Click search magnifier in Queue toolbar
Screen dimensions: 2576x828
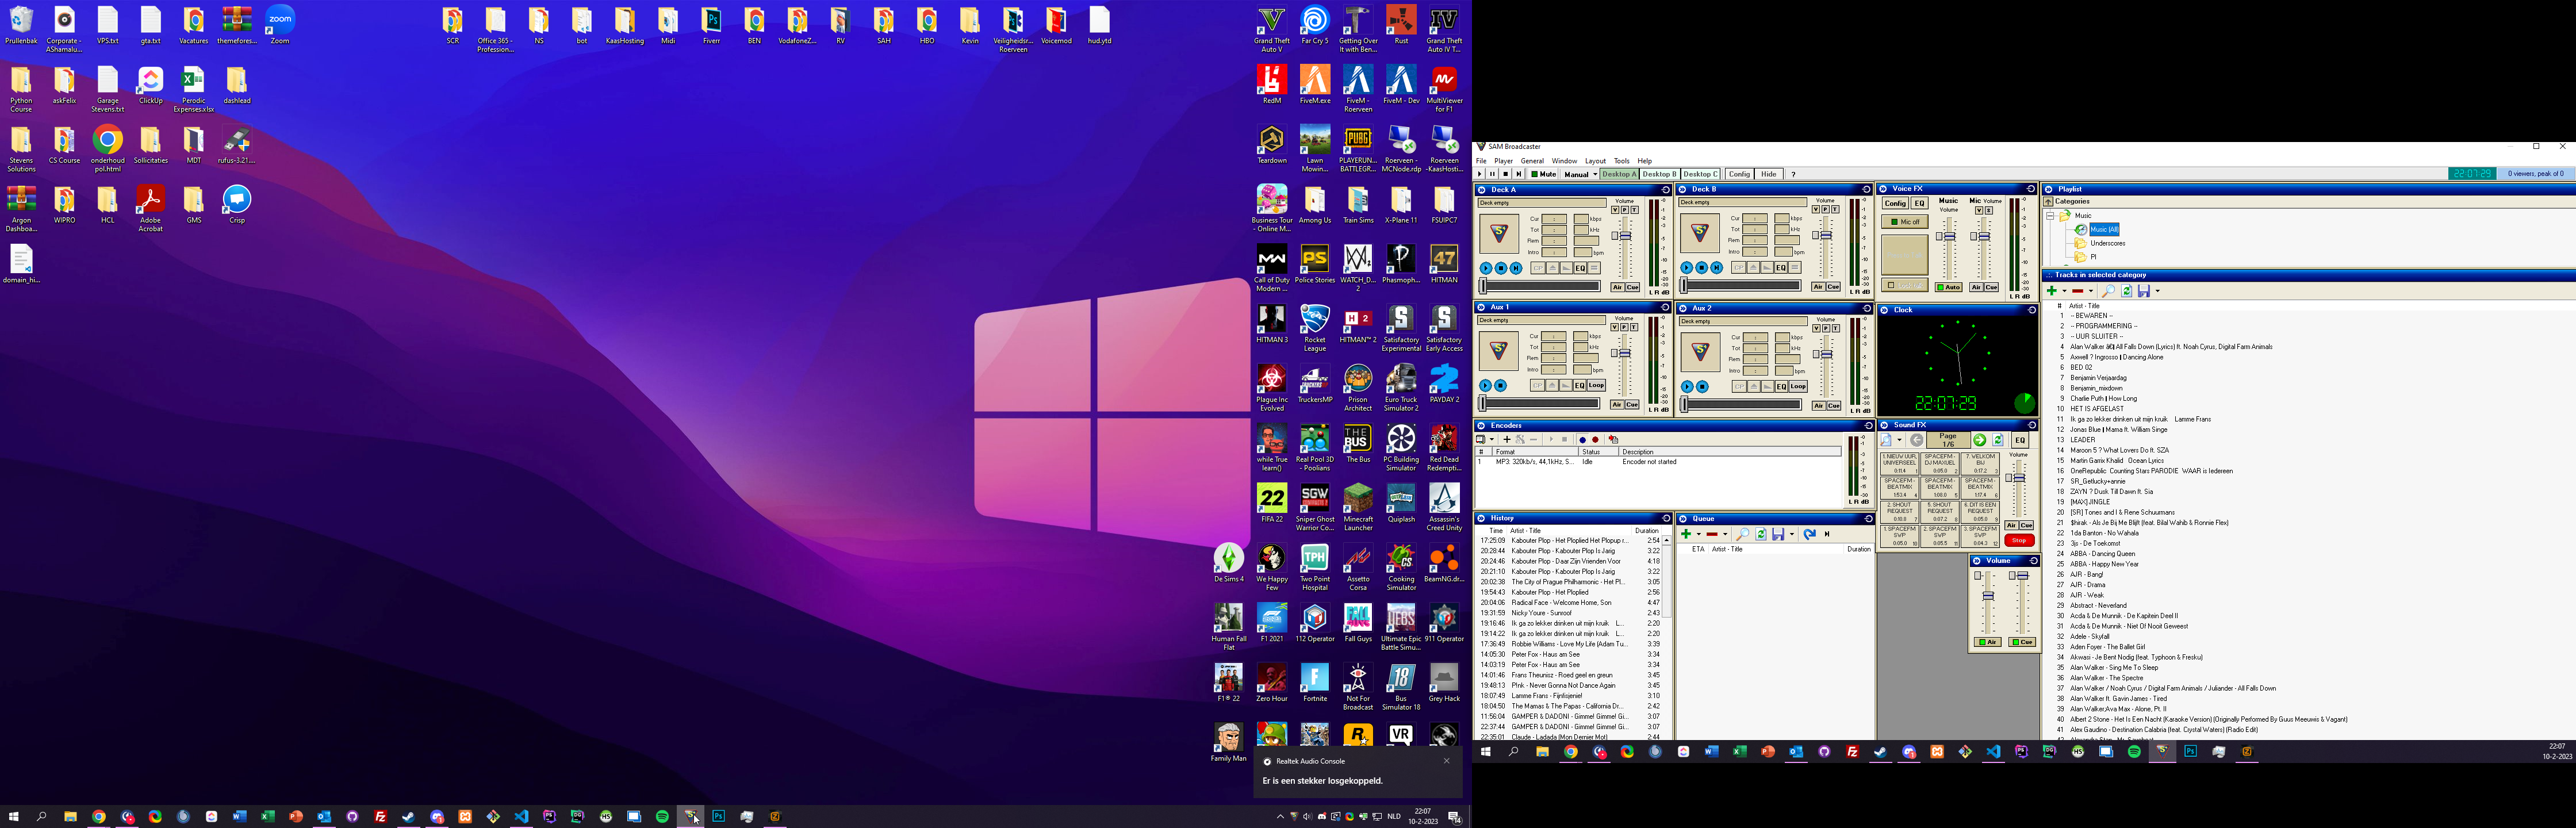(x=1742, y=534)
